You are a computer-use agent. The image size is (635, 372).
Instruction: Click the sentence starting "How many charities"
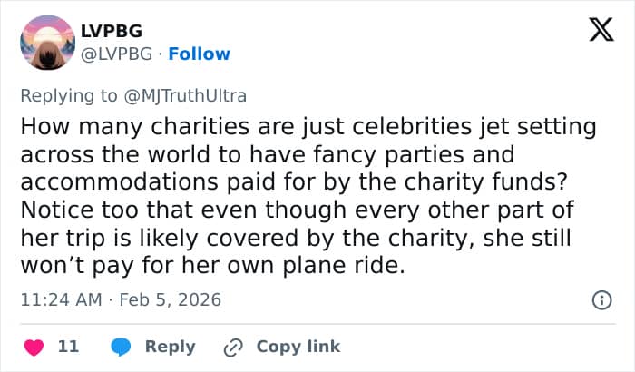tap(305, 126)
